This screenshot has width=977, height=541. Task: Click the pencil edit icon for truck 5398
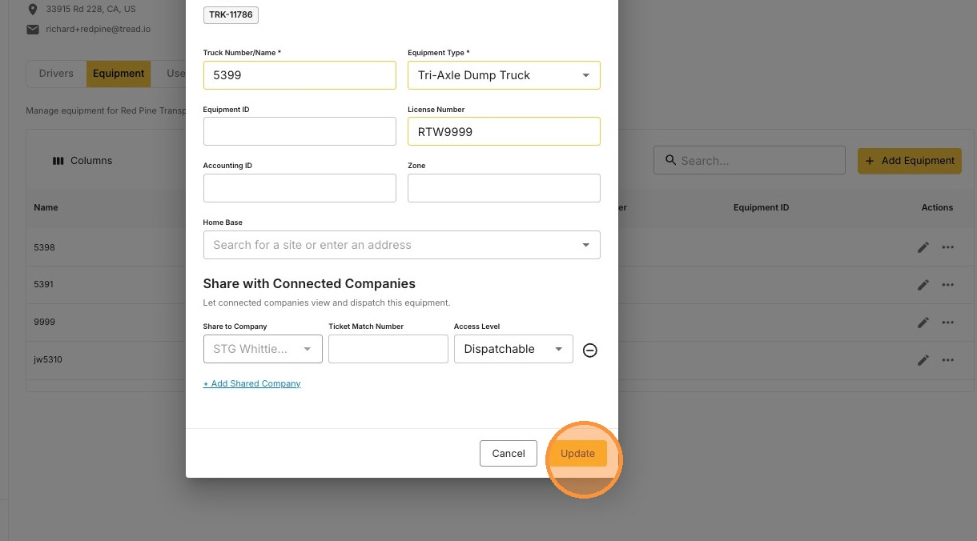point(923,247)
